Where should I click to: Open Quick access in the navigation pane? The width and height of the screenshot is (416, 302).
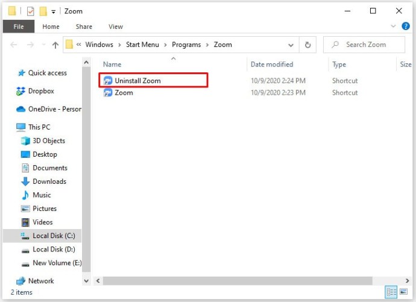pyautogui.click(x=48, y=73)
